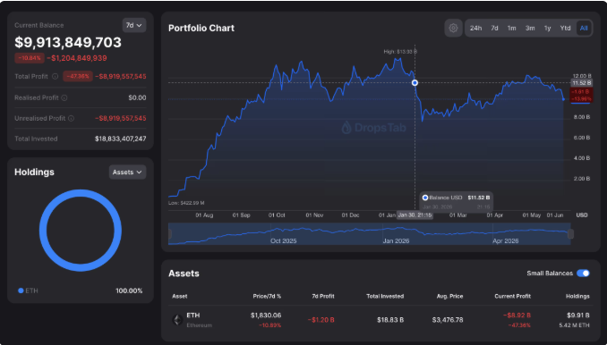Grab left handle of range navigator
607x345 pixels.
pyautogui.click(x=169, y=234)
